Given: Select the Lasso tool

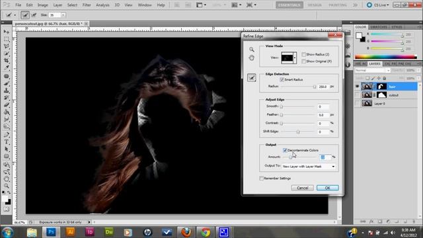Looking at the screenshot, I should pos(7,46).
